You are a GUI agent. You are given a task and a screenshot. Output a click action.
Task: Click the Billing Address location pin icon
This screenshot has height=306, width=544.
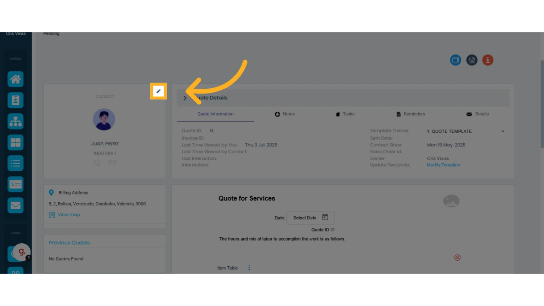(x=51, y=193)
